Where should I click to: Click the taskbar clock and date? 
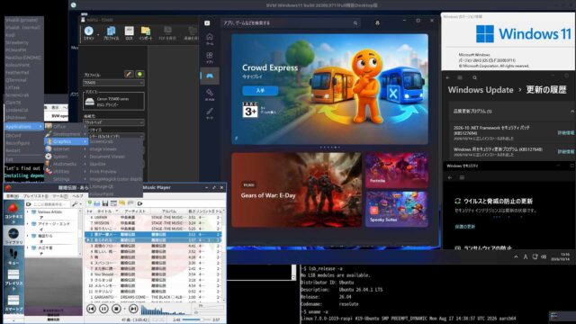tap(560, 256)
